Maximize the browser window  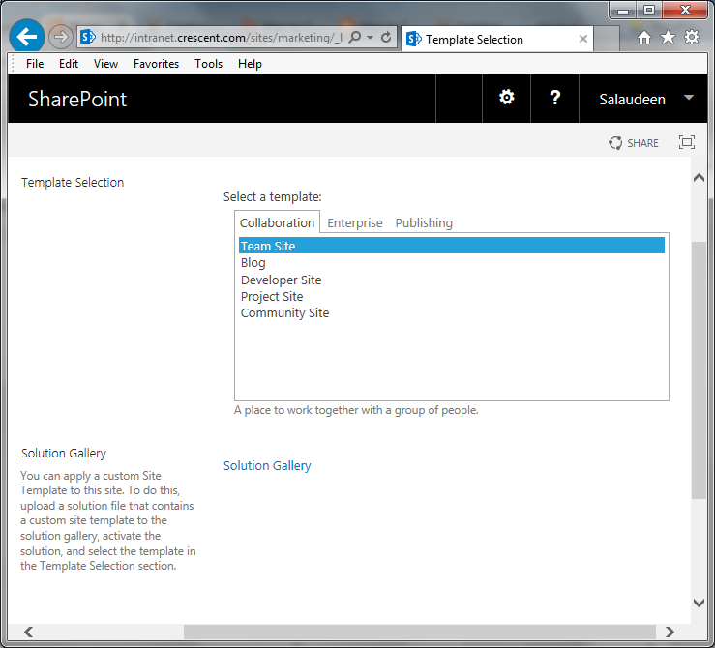(x=649, y=10)
